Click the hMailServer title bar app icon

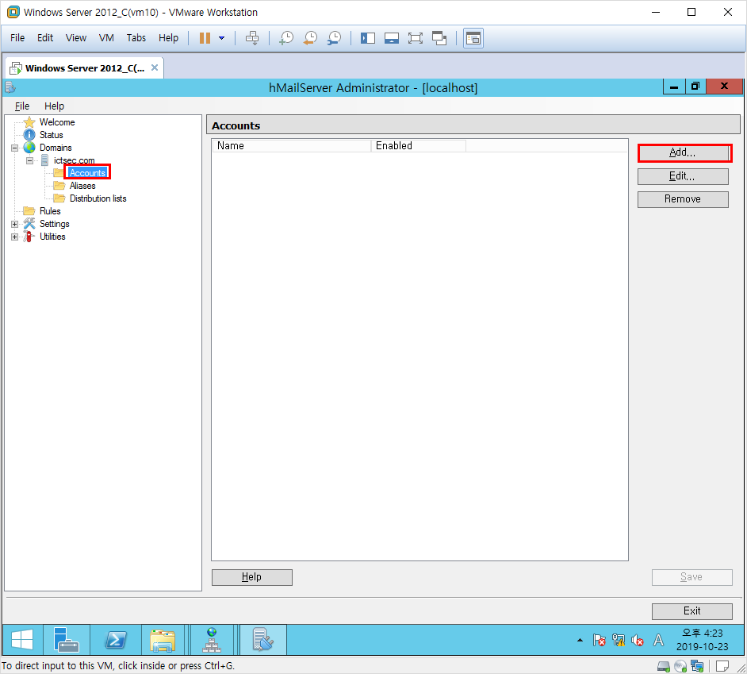pos(10,87)
